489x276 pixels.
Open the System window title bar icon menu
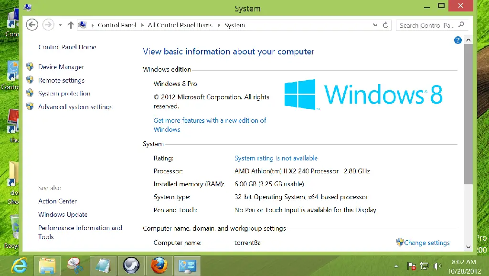tap(27, 8)
